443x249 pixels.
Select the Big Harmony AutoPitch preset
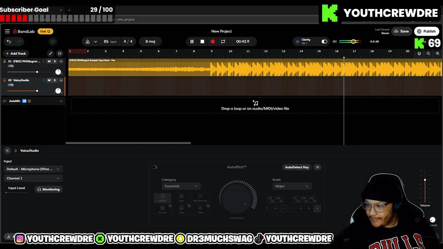(x=200, y=198)
